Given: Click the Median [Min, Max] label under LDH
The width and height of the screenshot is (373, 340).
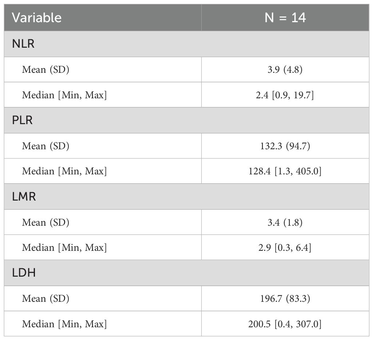Looking at the screenshot, I should click(x=64, y=324).
